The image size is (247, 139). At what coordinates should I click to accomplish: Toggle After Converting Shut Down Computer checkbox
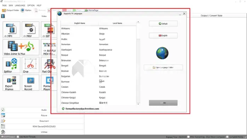188,137
